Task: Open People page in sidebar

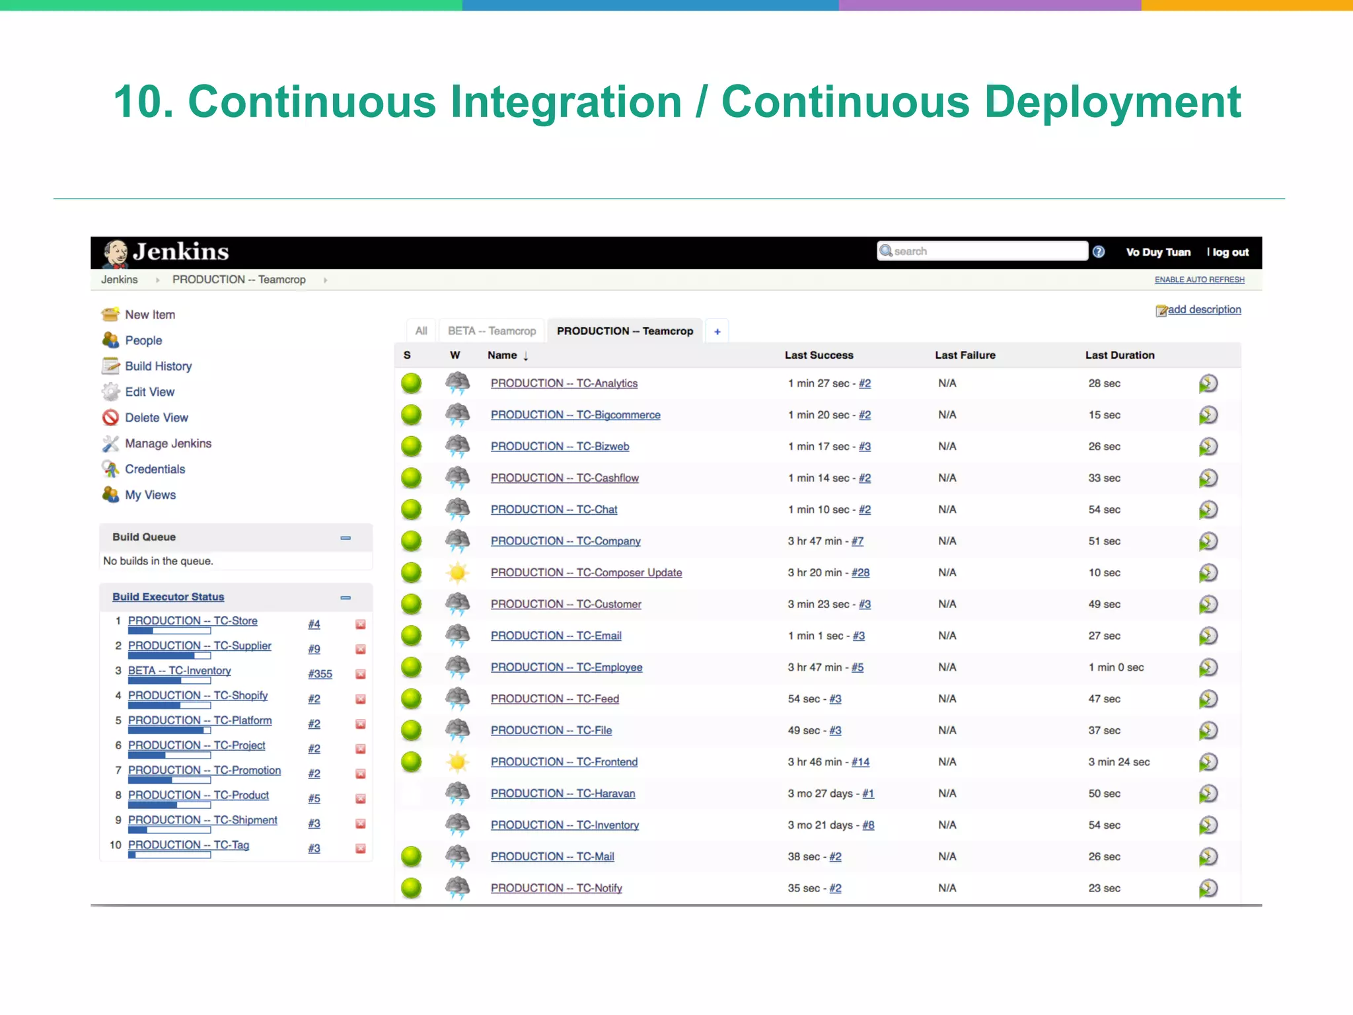Action: (143, 340)
